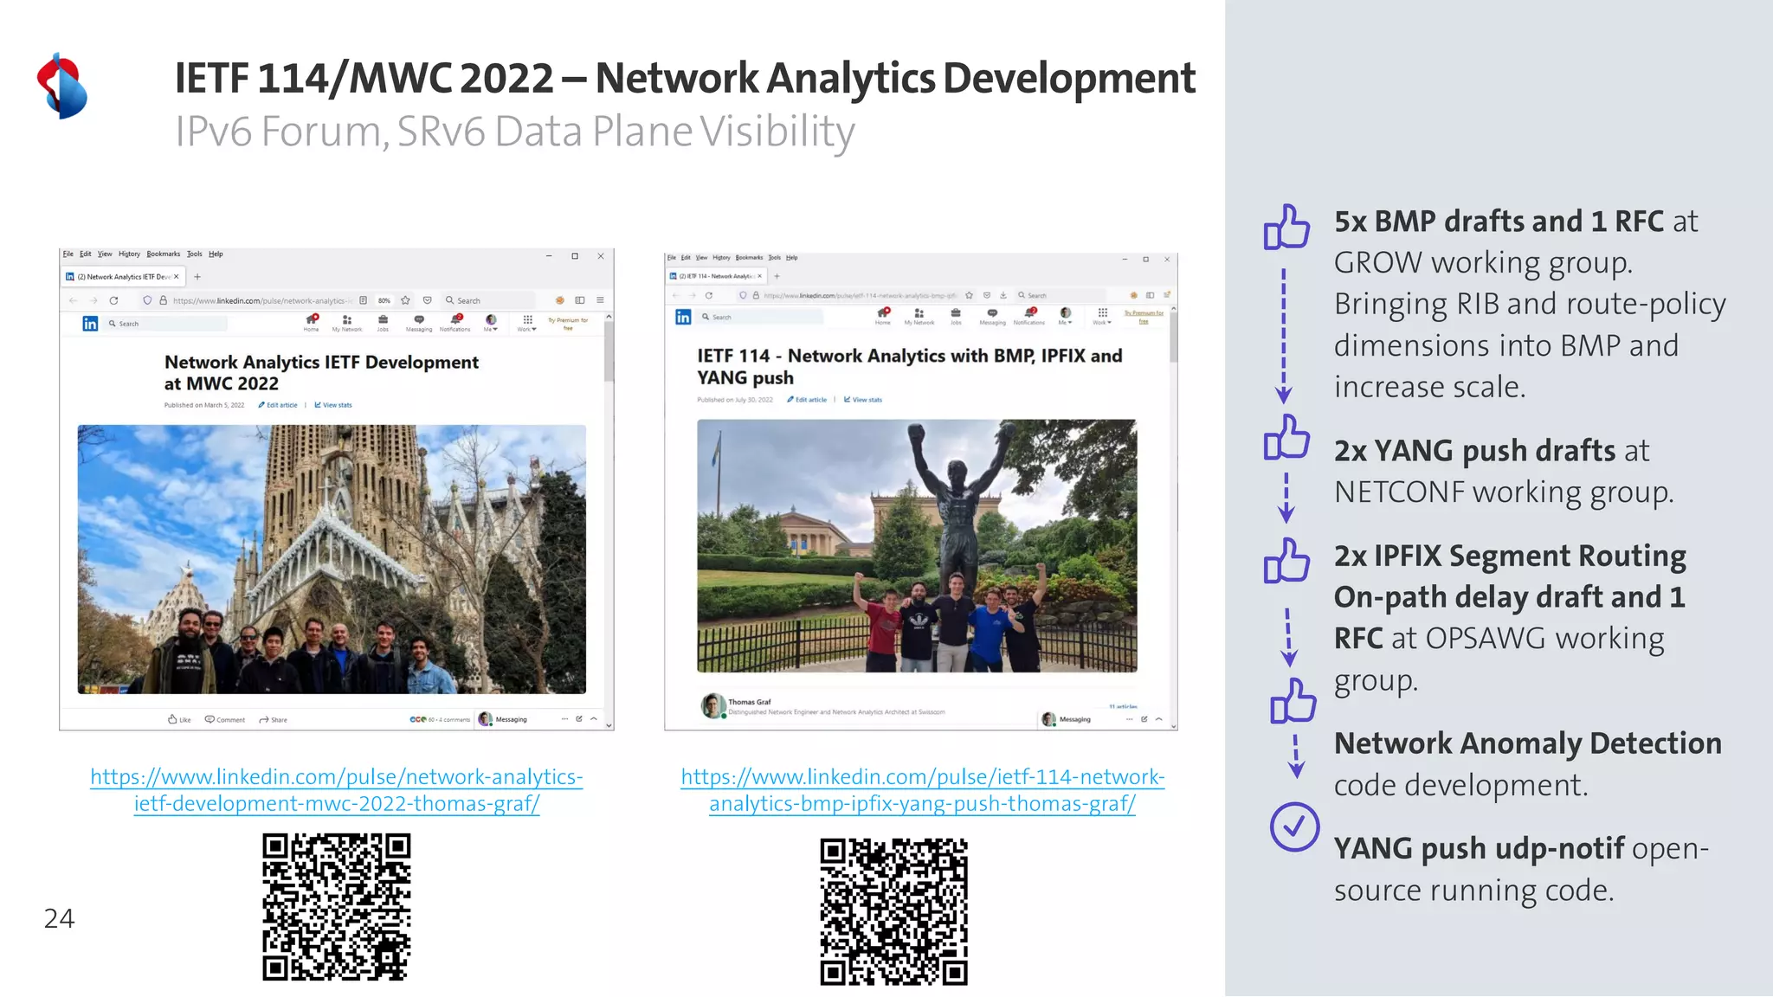Expand Me dropdown in left LinkedIn window
This screenshot has height=997, width=1773.
(x=491, y=323)
